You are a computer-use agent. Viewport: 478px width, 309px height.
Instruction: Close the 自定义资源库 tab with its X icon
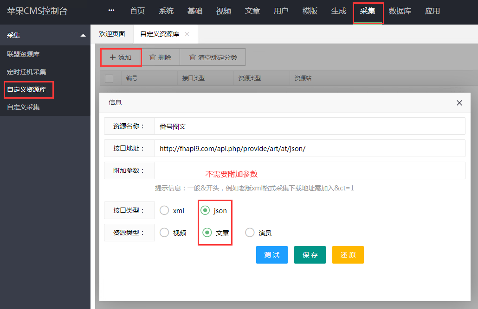[187, 34]
